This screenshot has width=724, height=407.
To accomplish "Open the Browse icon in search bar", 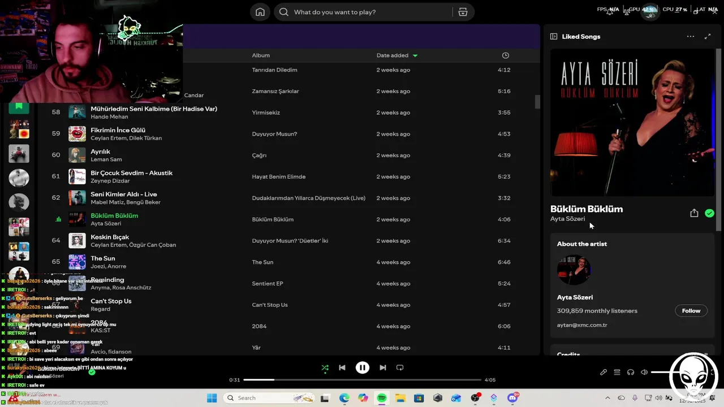I will [463, 12].
